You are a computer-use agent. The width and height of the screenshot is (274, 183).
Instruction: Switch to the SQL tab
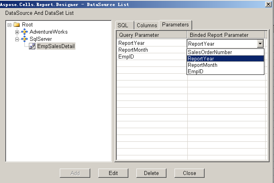pyautogui.click(x=124, y=25)
